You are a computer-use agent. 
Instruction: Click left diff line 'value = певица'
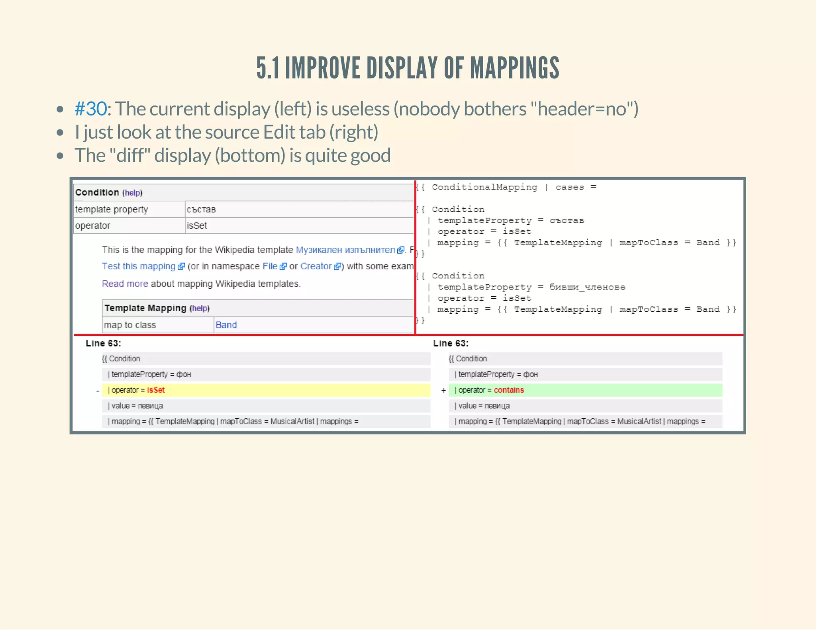[x=266, y=405]
